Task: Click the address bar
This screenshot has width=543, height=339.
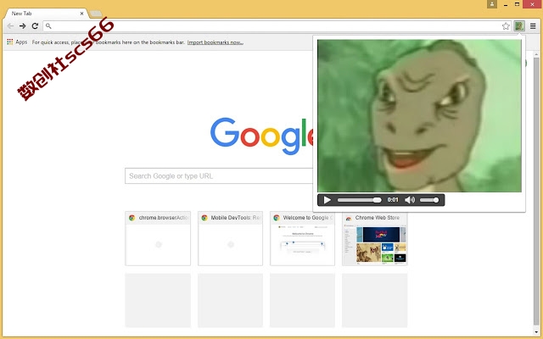Action: pyautogui.click(x=277, y=26)
